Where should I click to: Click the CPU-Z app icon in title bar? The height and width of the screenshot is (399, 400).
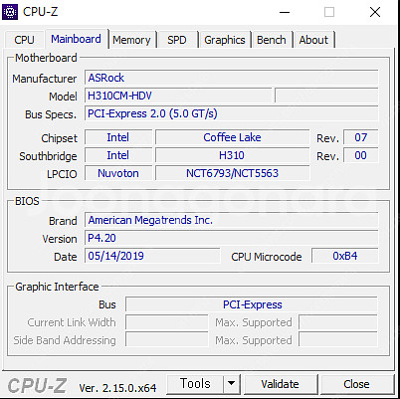[x=10, y=12]
